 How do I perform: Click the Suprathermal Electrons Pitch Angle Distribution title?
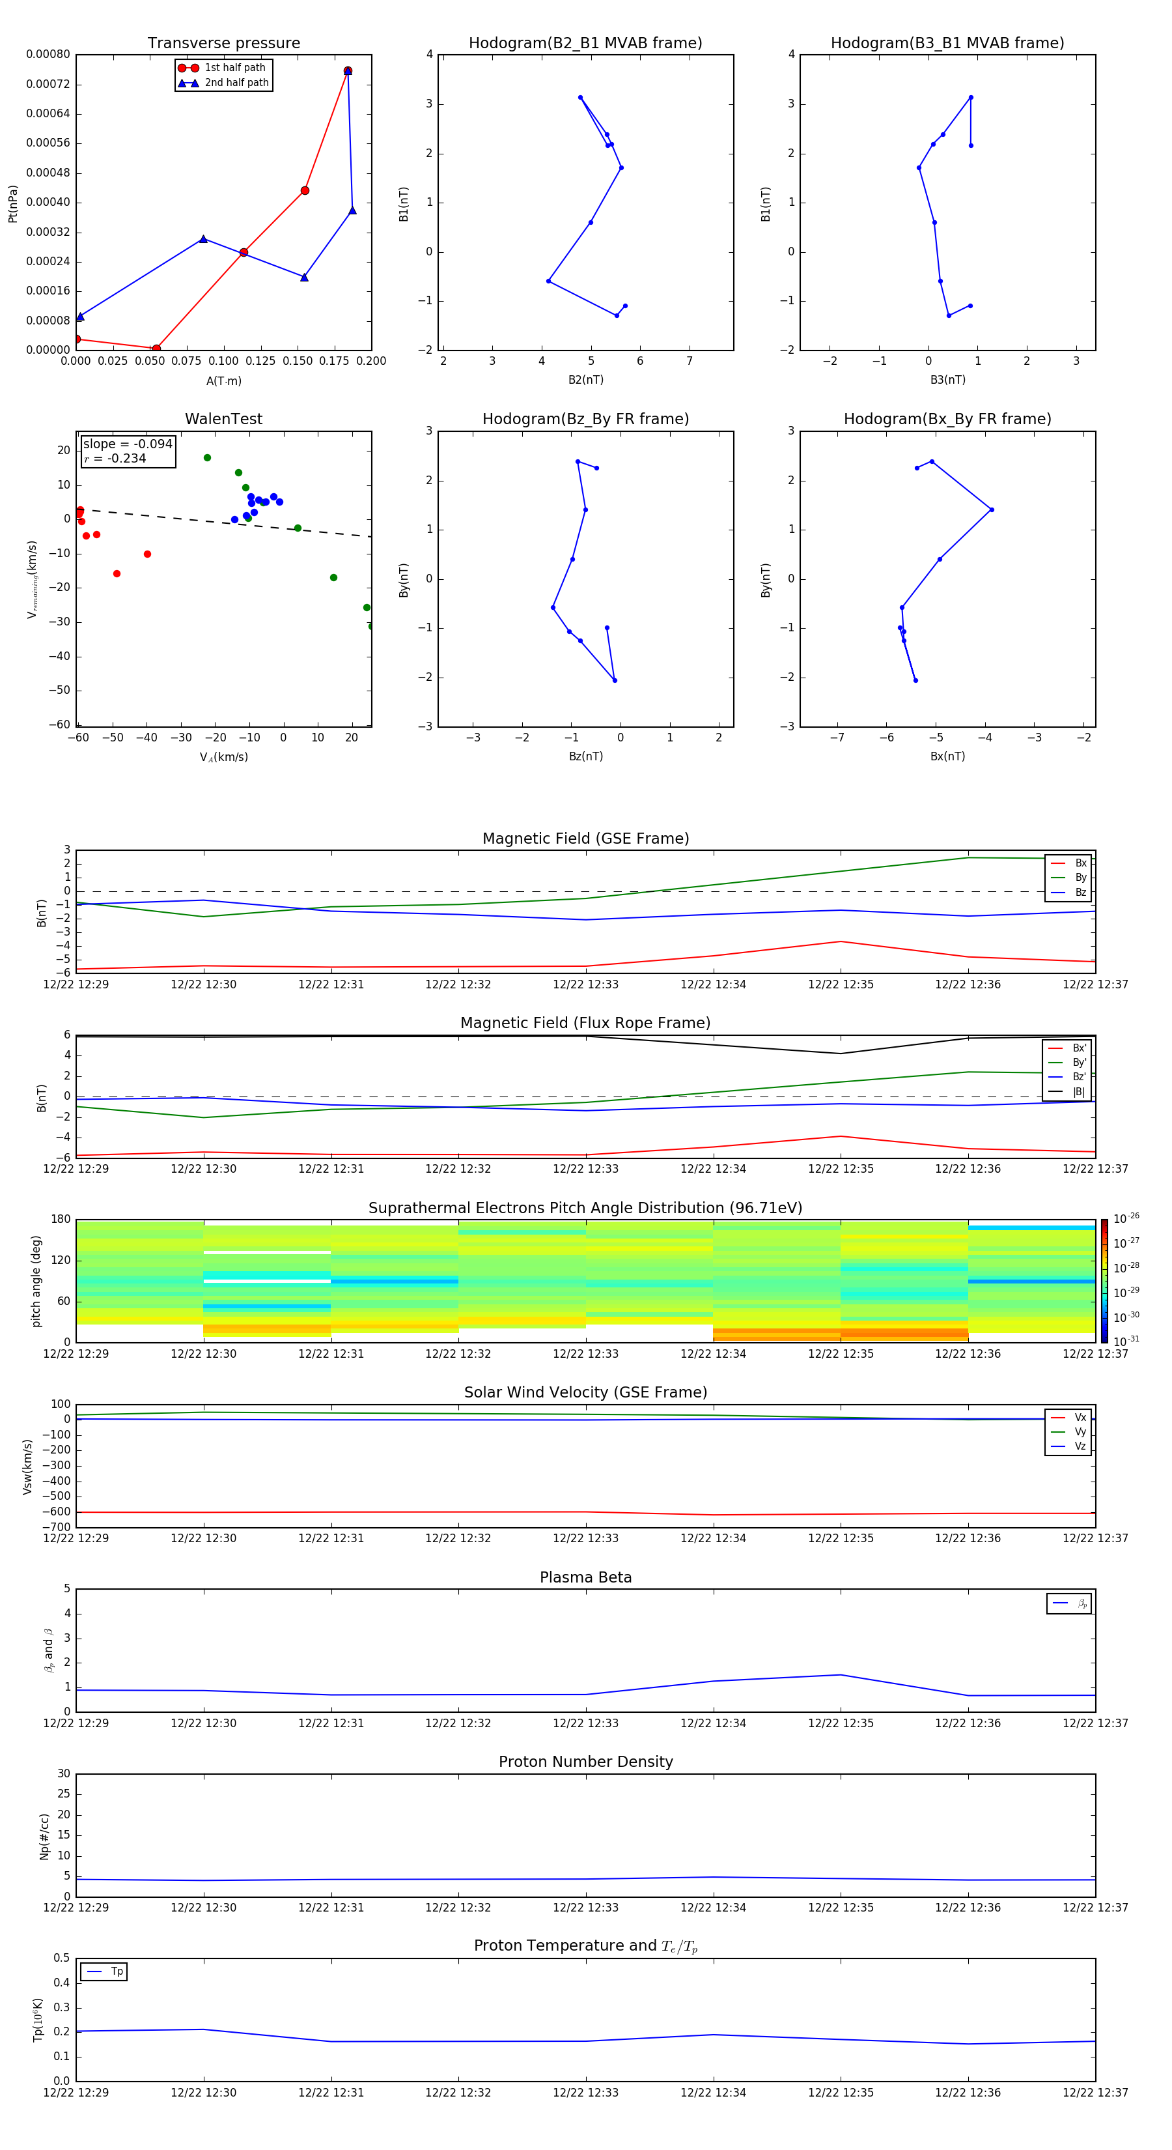[x=585, y=1209]
